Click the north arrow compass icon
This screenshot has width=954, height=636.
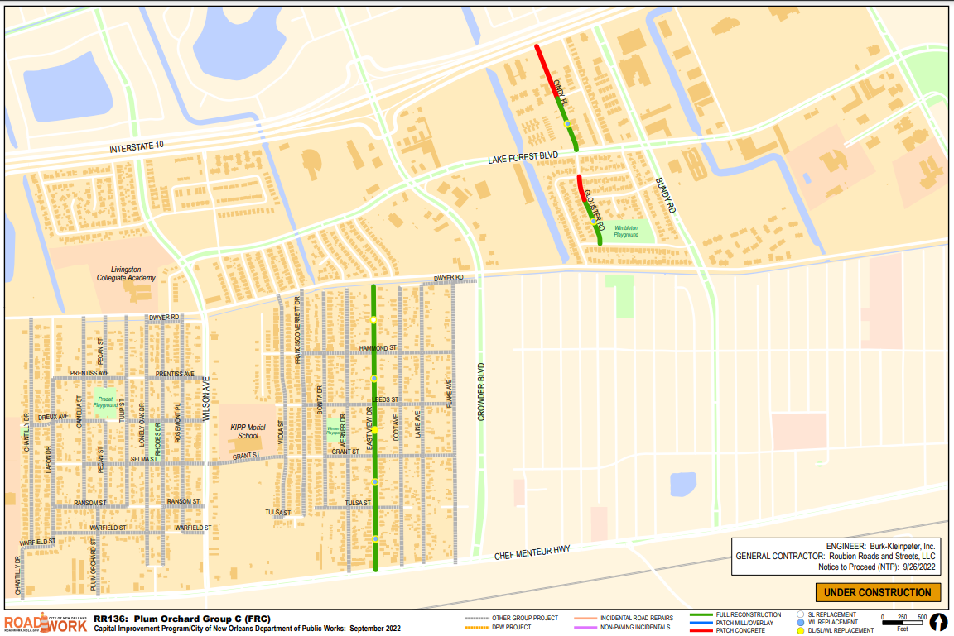(939, 623)
